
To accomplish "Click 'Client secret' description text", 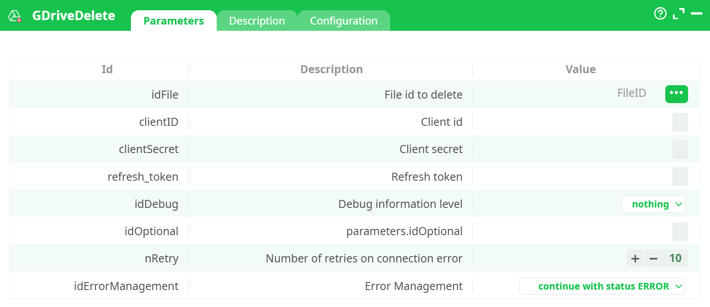I will pos(431,149).
